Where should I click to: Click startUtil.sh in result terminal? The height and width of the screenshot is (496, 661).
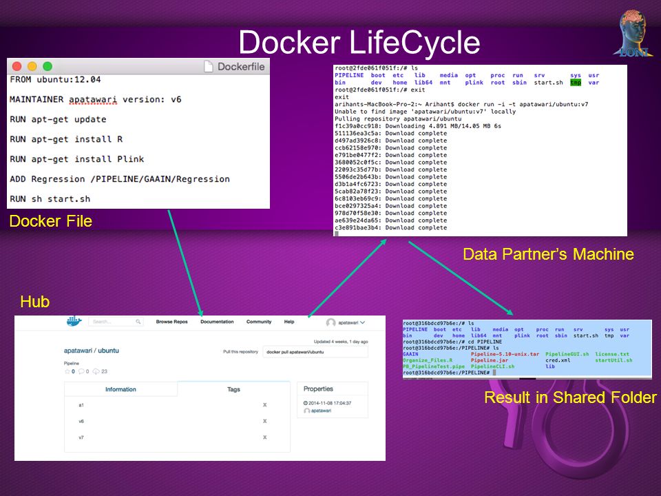[613, 360]
